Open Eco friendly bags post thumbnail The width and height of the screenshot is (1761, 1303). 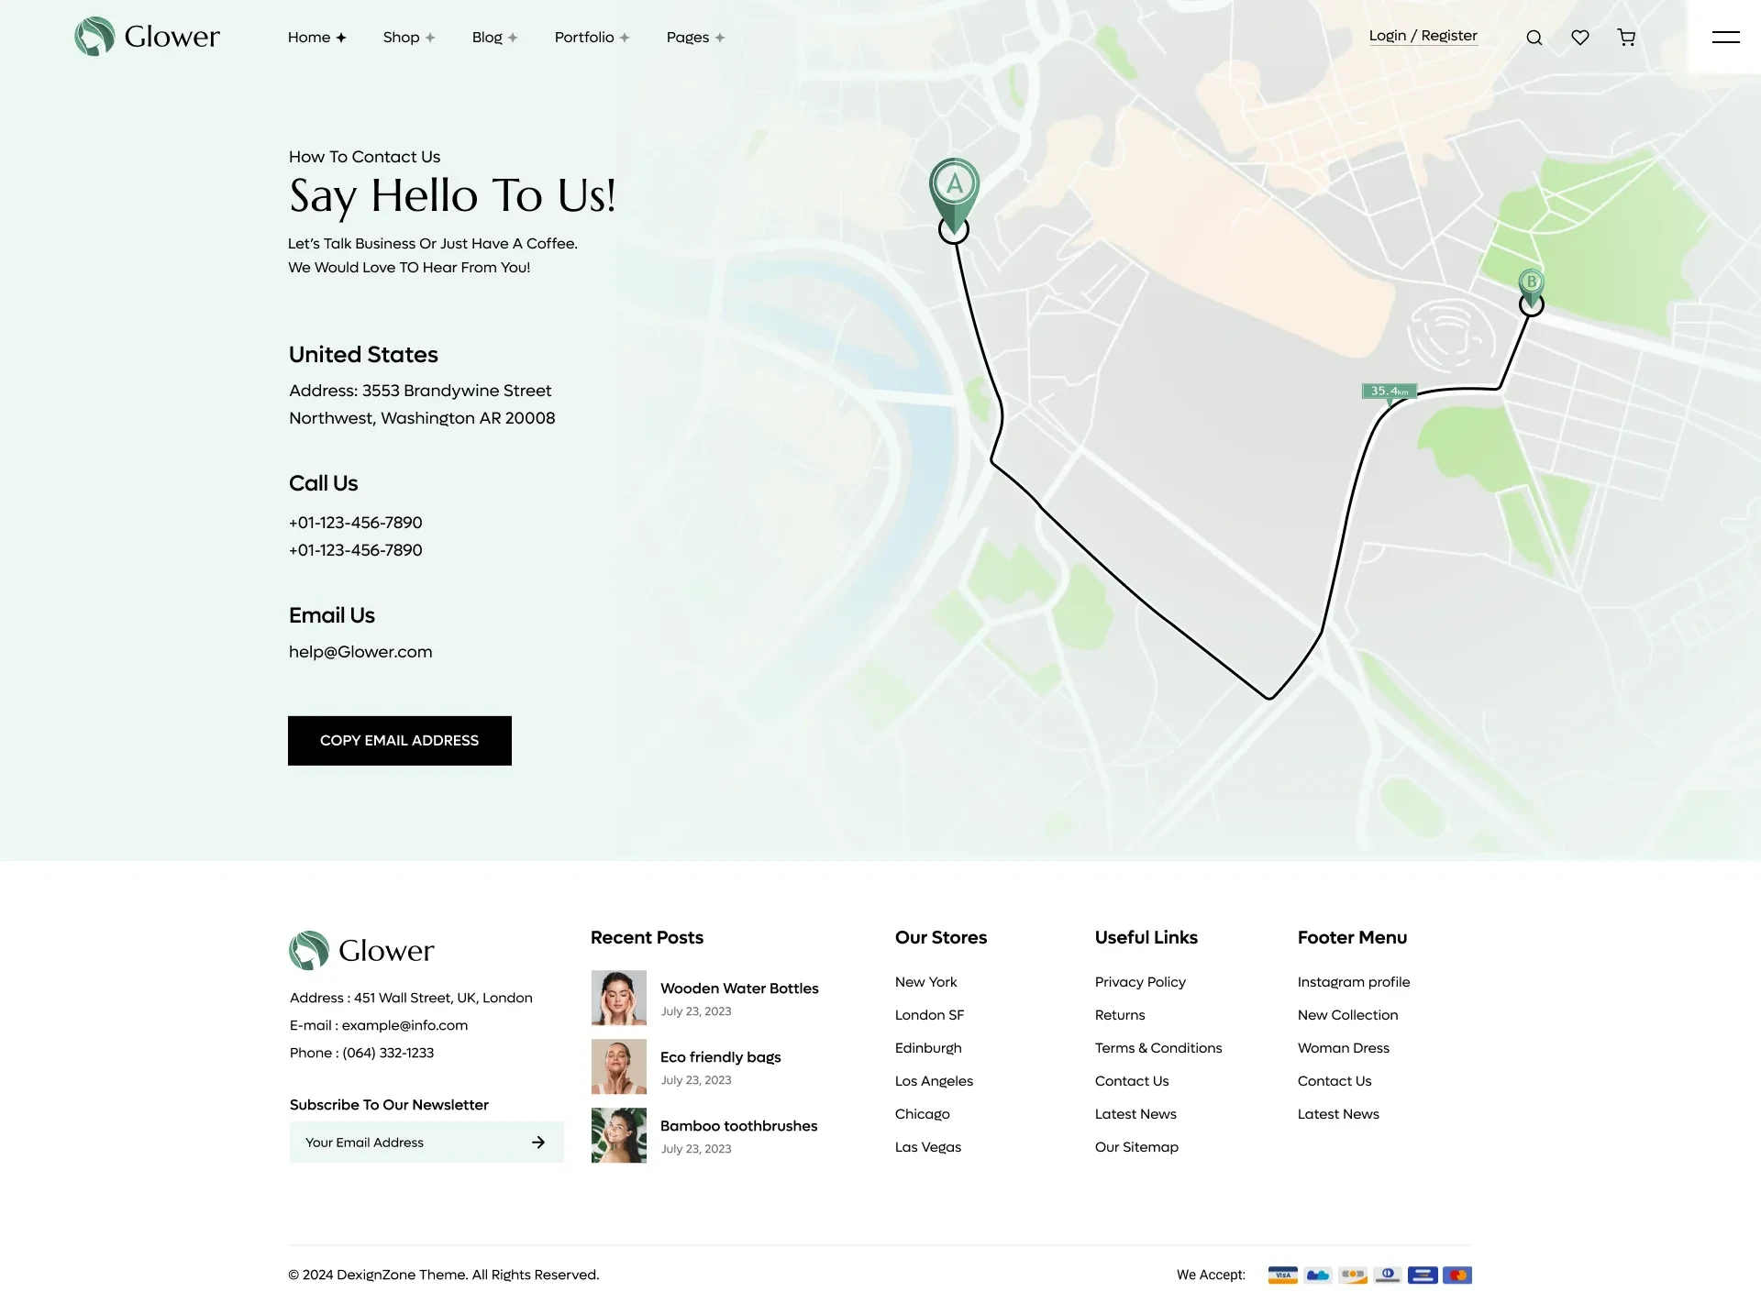click(x=619, y=1066)
